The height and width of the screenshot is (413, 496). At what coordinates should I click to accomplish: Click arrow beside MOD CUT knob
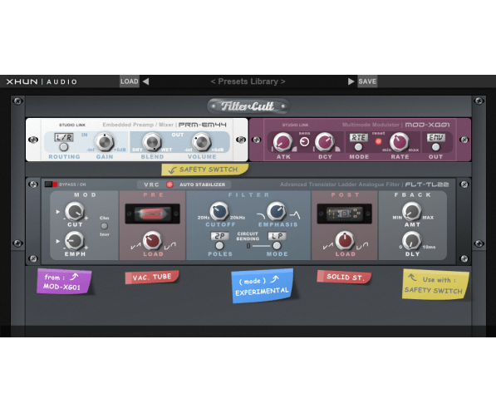pyautogui.click(x=57, y=212)
